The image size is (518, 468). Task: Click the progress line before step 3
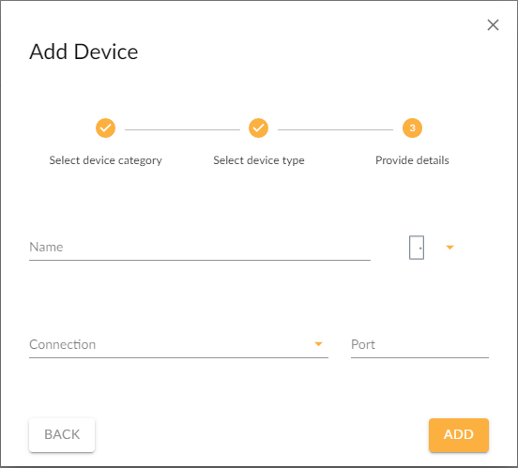[335, 129]
